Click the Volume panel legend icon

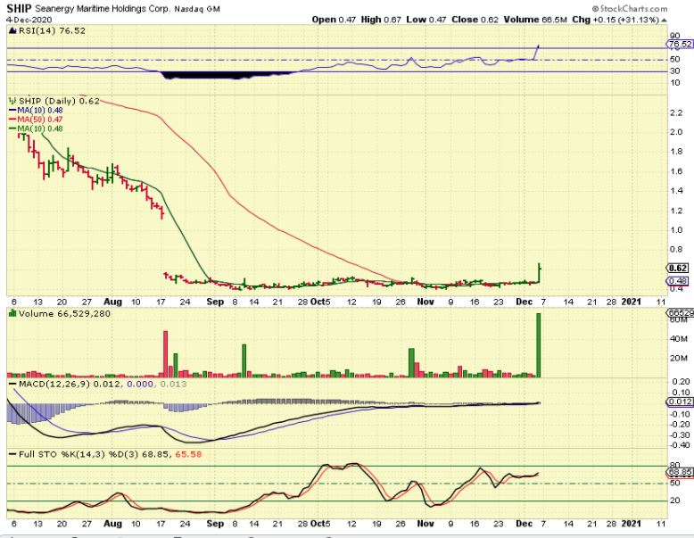10,314
